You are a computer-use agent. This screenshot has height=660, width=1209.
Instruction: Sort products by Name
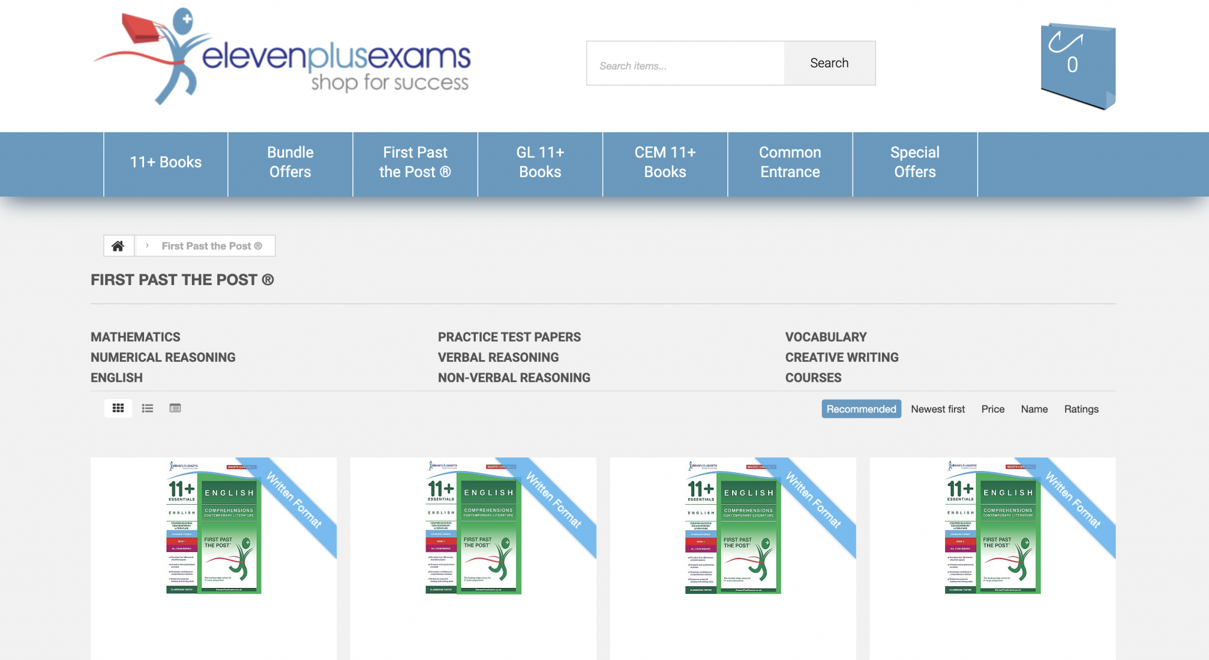[x=1034, y=409]
